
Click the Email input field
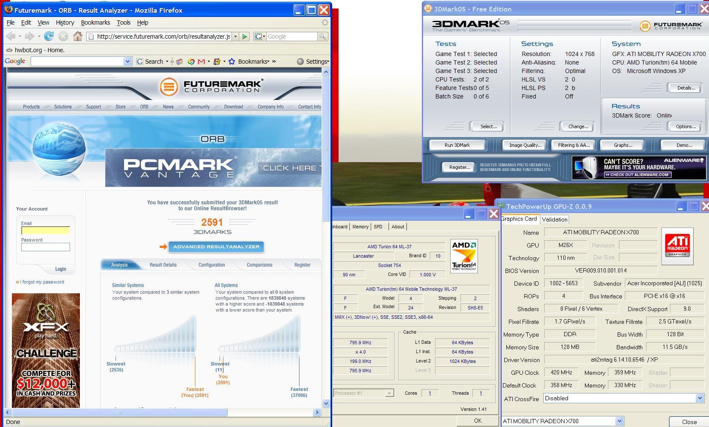tap(45, 230)
